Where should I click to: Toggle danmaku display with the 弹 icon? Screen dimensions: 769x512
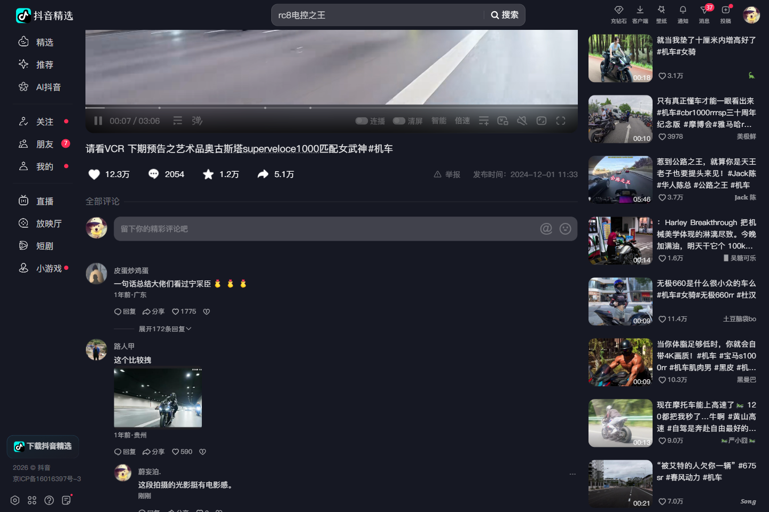197,121
